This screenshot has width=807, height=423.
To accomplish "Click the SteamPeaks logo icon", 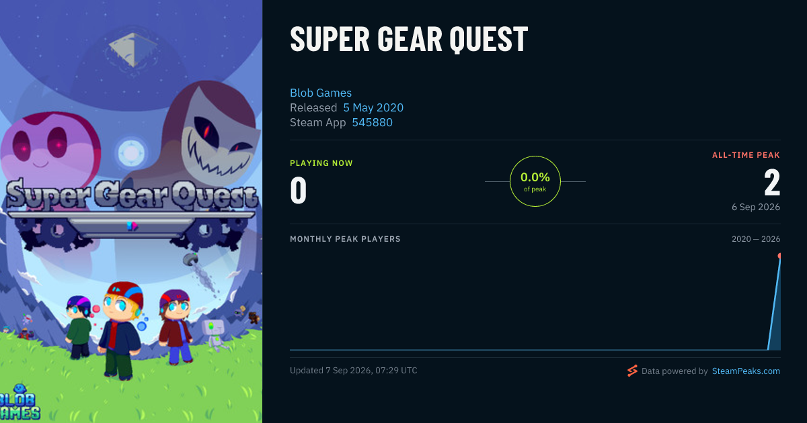I will [632, 371].
